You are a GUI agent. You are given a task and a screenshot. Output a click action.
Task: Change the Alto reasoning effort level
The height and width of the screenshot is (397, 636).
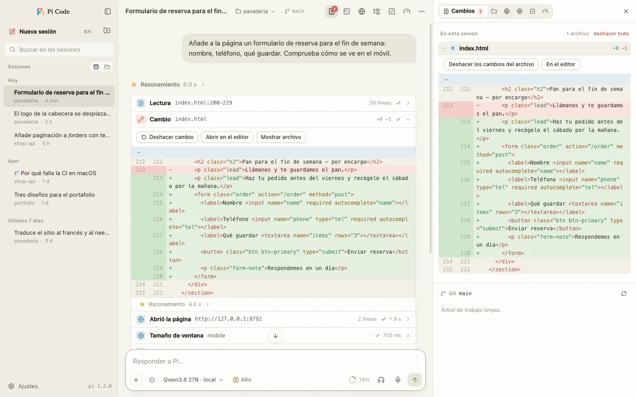242,380
